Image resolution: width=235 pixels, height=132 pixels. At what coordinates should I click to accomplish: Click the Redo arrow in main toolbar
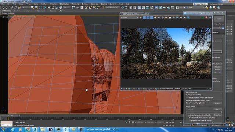pyautogui.click(x=7, y=7)
